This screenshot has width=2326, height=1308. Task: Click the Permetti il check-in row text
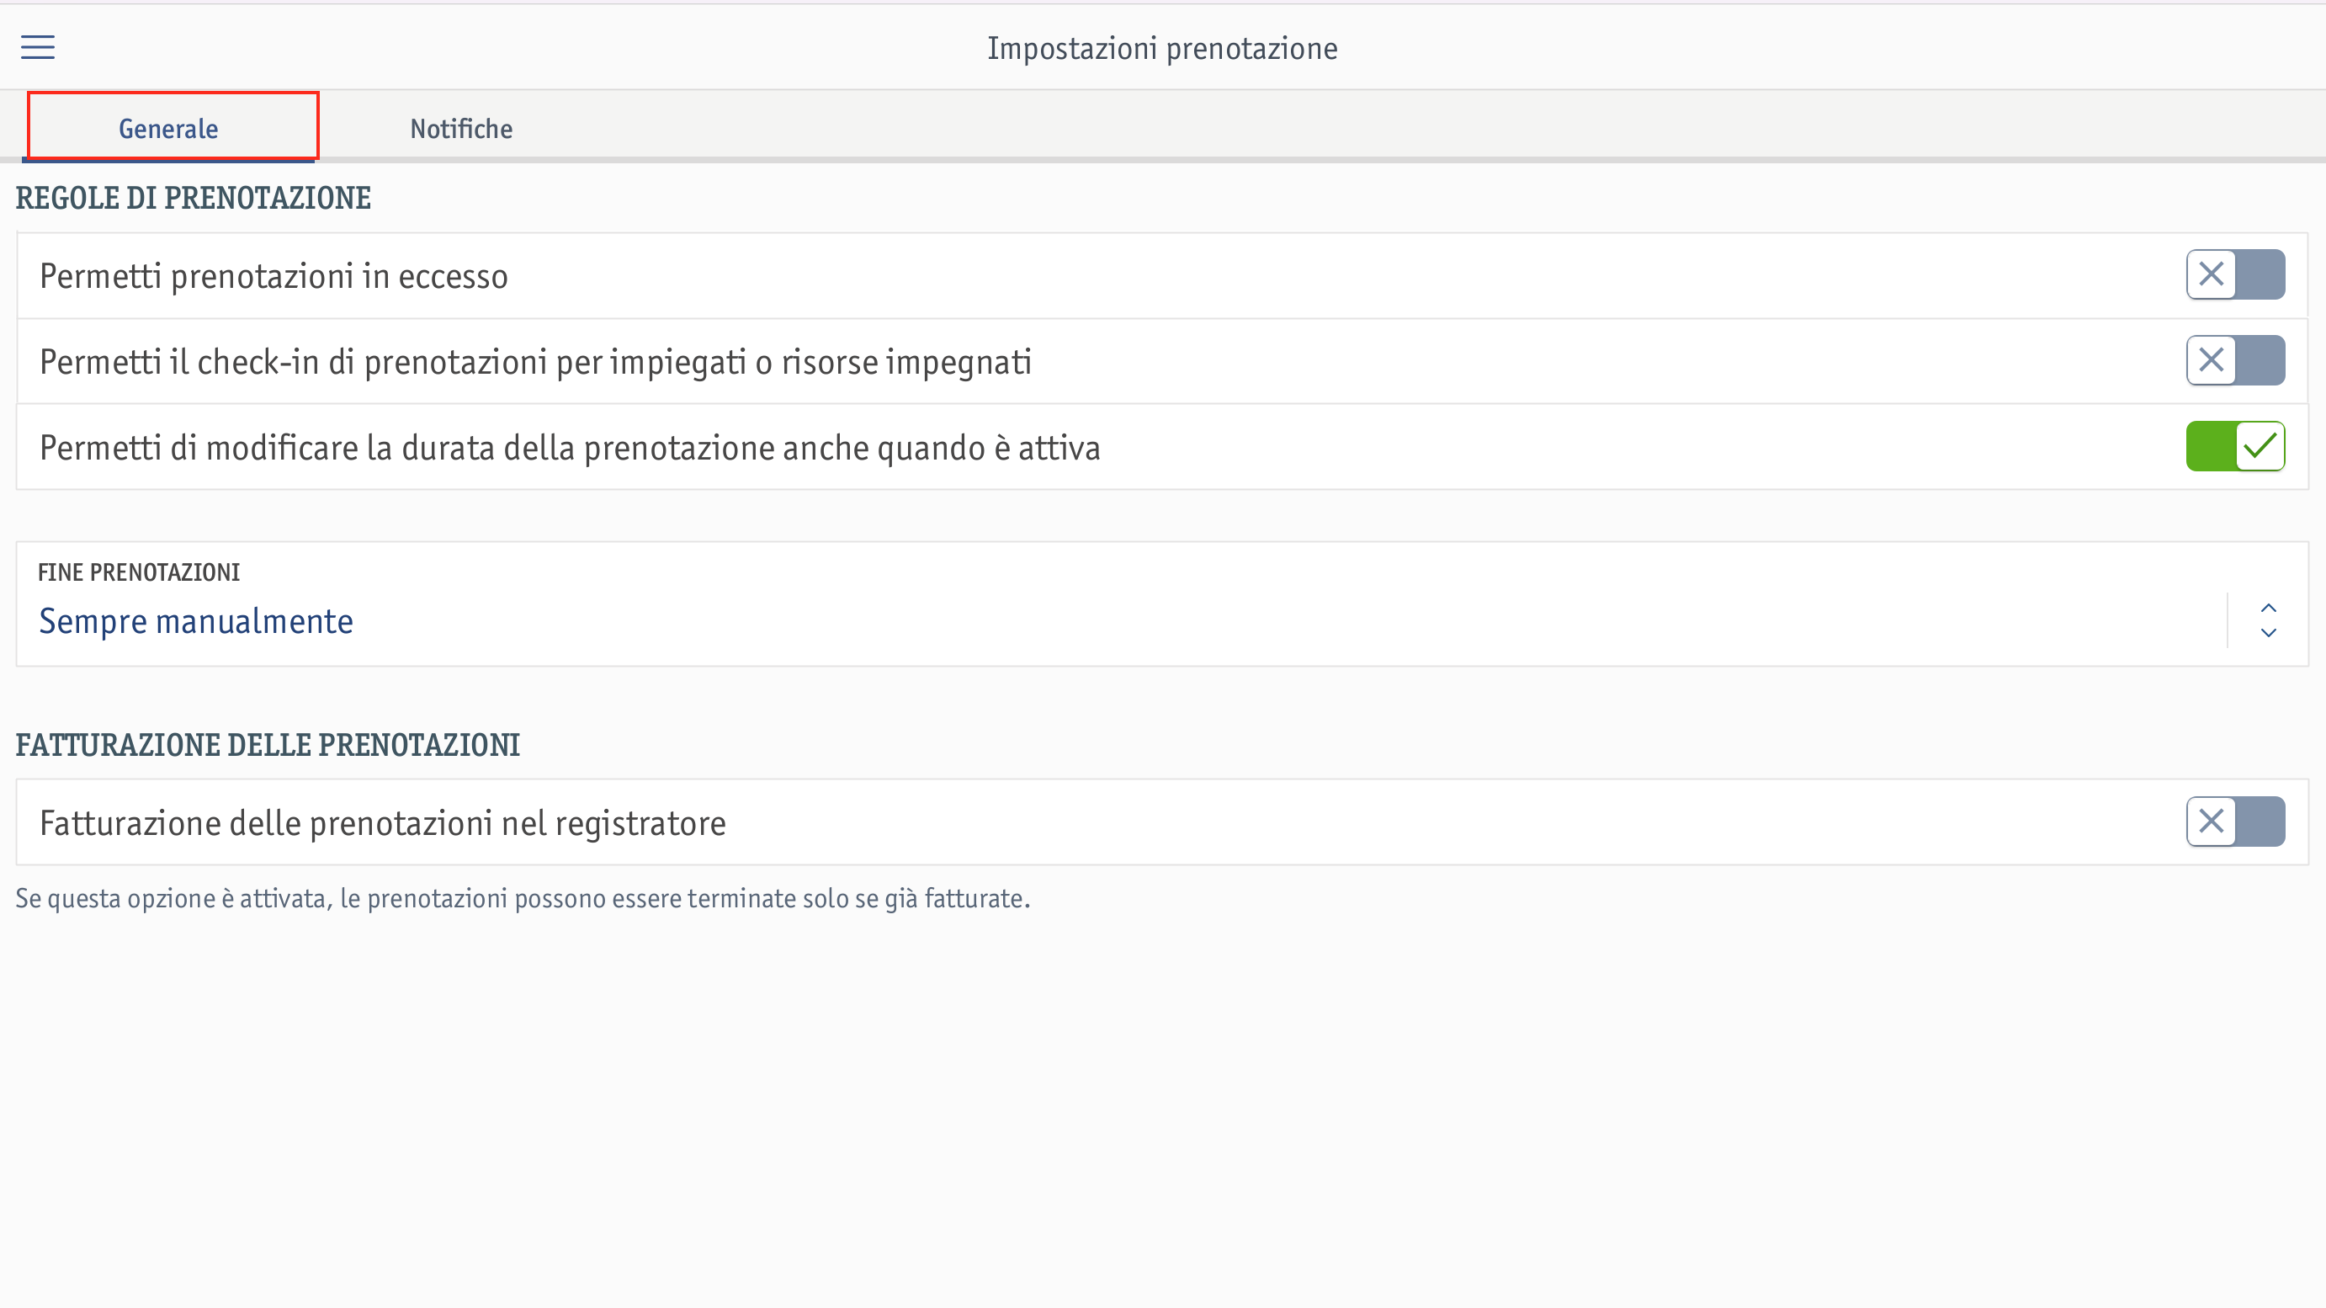[535, 362]
